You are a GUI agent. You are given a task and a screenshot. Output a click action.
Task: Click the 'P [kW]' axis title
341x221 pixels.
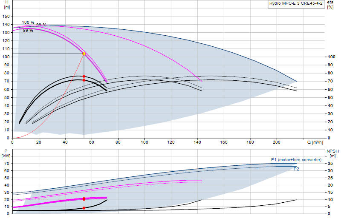coord(6,153)
